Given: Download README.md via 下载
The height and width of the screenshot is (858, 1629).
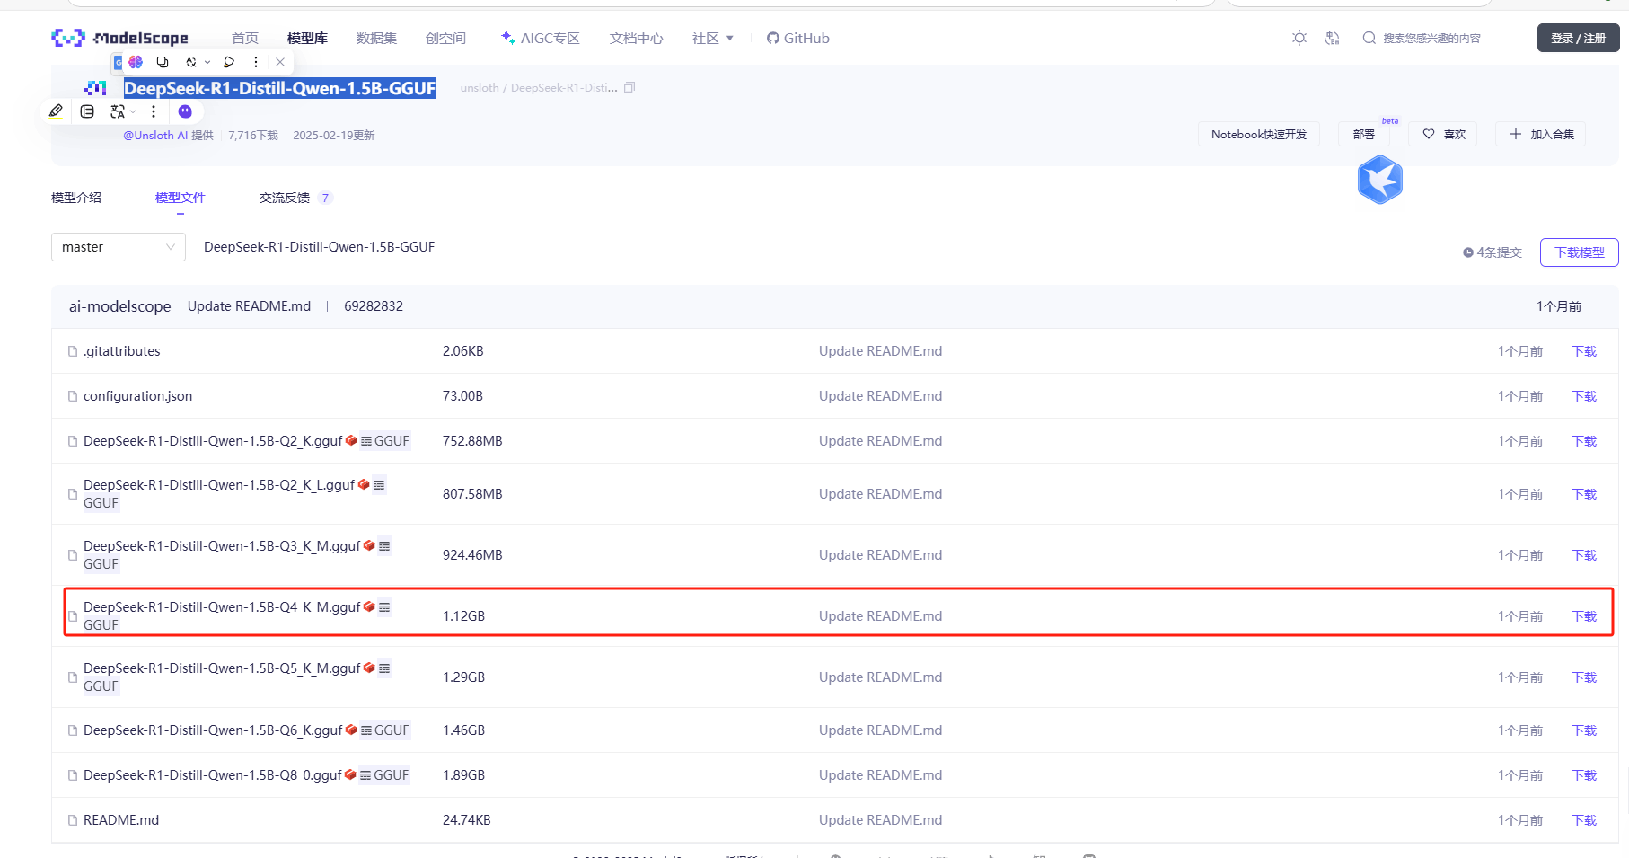Looking at the screenshot, I should pyautogui.click(x=1584, y=820).
